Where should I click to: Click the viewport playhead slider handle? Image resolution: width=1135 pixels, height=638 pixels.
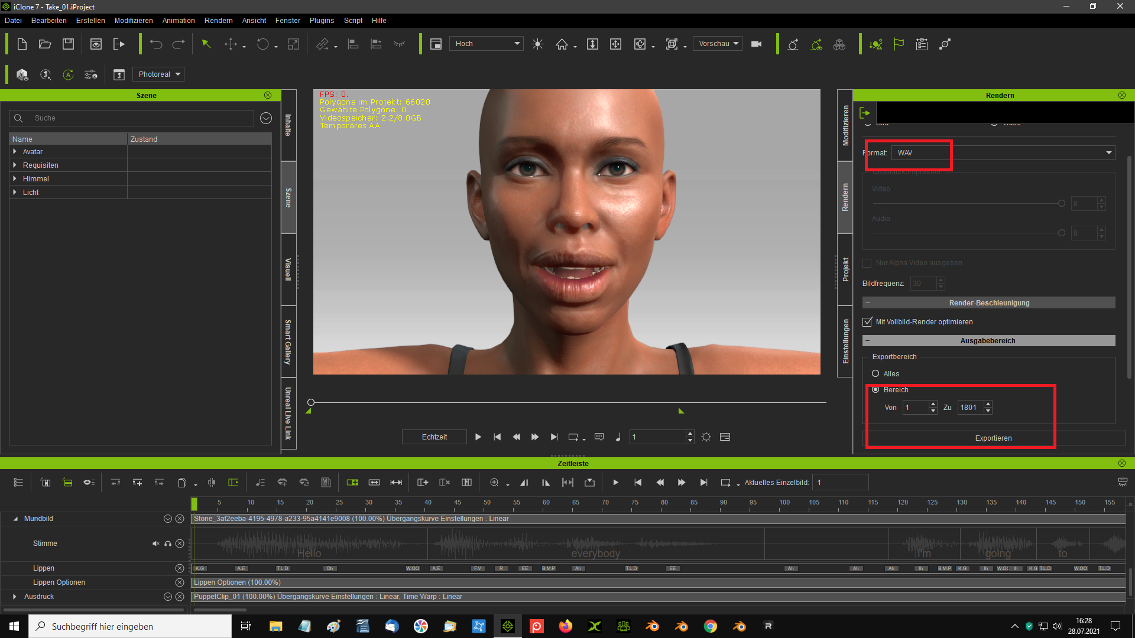pyautogui.click(x=311, y=402)
